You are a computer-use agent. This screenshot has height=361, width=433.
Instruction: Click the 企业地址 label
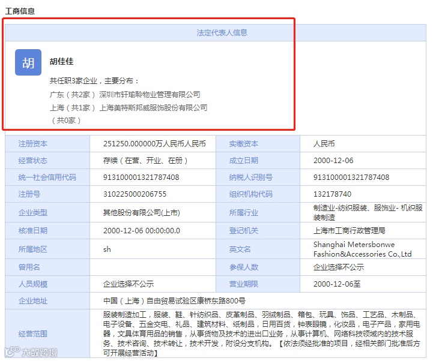[x=33, y=301]
